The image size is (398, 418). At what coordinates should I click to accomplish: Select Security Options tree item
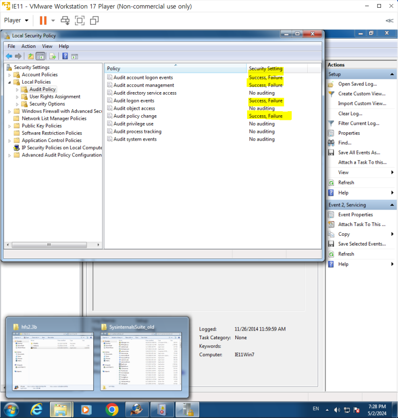(x=47, y=103)
